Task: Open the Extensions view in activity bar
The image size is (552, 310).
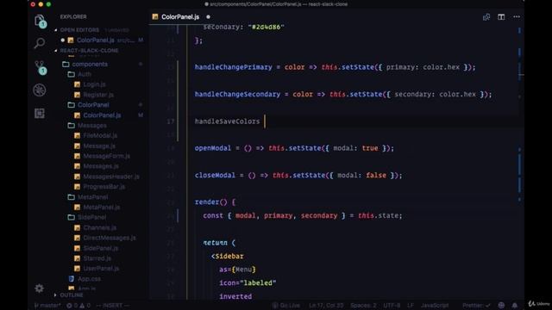Action: pyautogui.click(x=40, y=113)
